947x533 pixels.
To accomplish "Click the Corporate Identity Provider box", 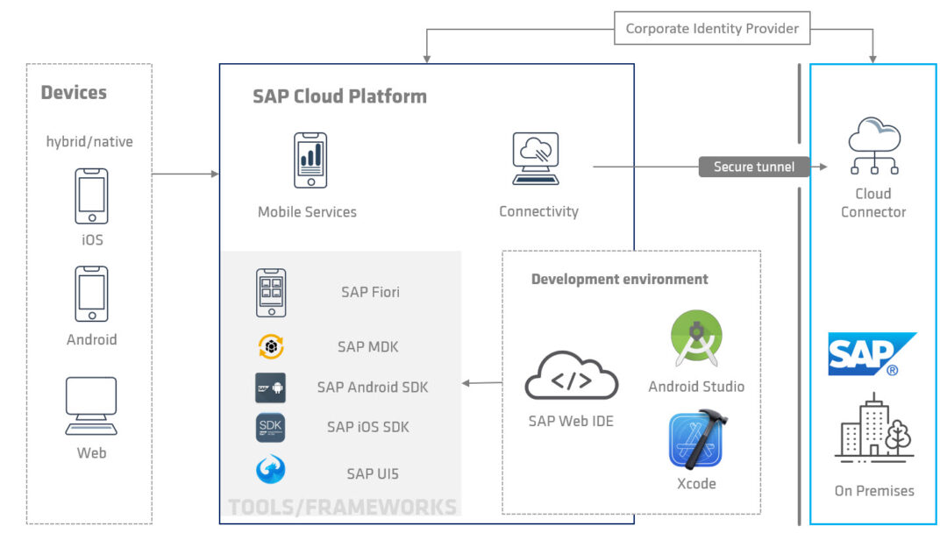I will coord(712,28).
